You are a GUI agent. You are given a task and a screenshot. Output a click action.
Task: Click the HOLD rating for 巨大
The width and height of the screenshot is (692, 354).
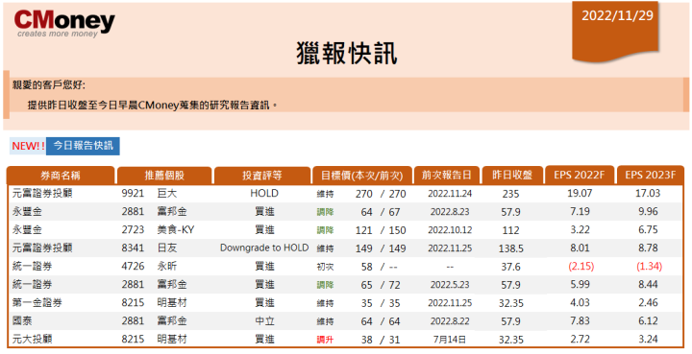264,193
